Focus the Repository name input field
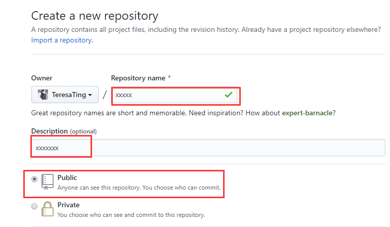This screenshot has height=227, width=390. 174,95
